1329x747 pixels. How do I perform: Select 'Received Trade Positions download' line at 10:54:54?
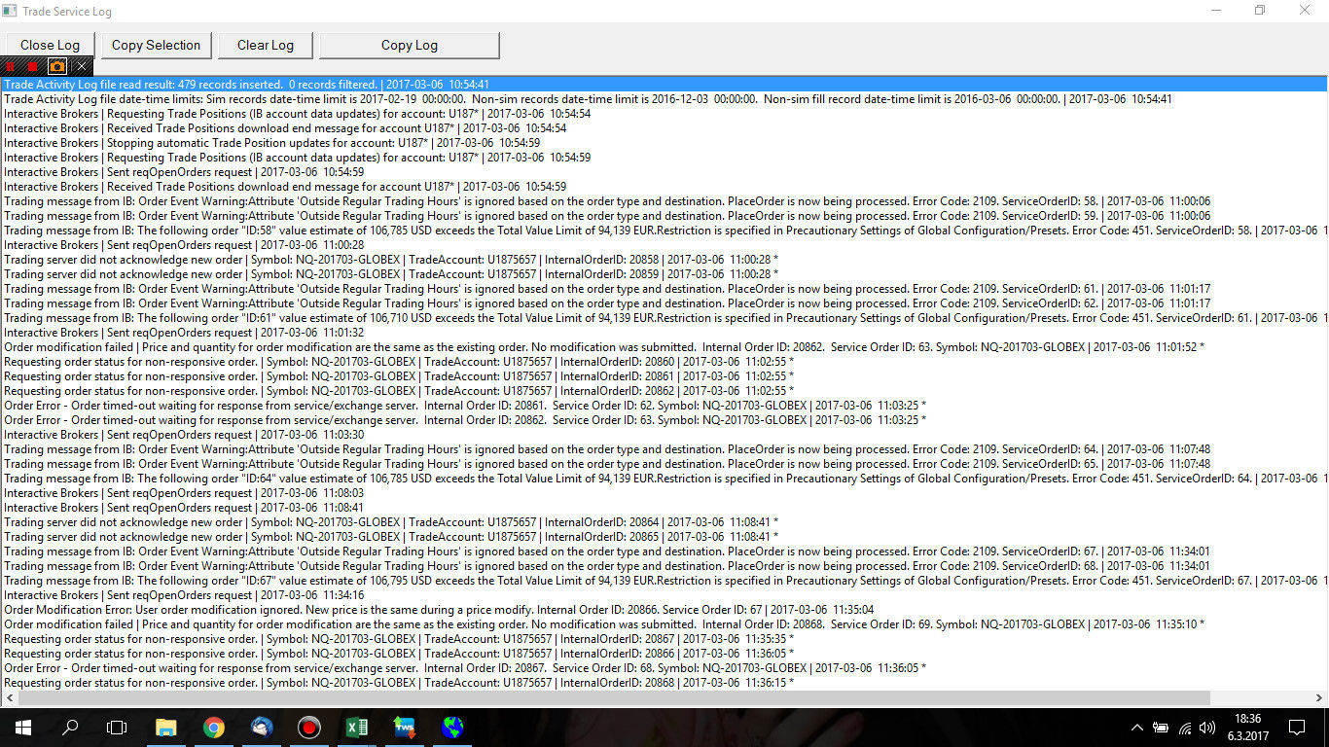coord(664,128)
